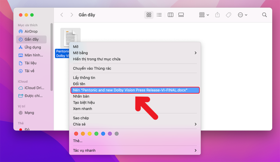Apply the yellow tag color
Viewport: 280px width, 162px height.
(x=90, y=134)
